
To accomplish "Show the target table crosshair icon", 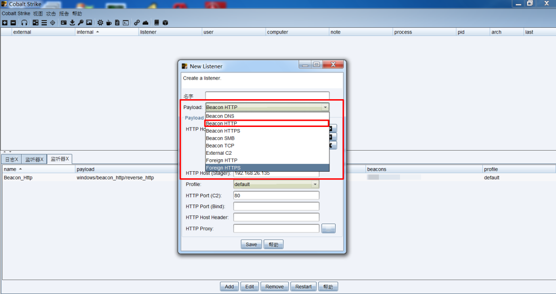I will 53,23.
